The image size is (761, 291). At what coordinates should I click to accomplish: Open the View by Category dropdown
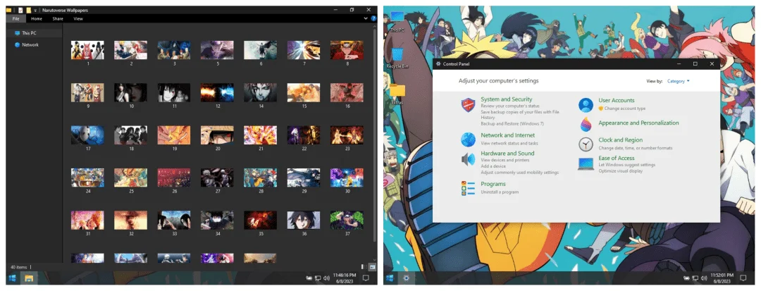click(678, 81)
